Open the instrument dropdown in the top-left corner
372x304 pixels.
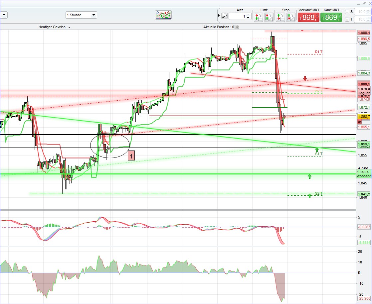coord(4,15)
